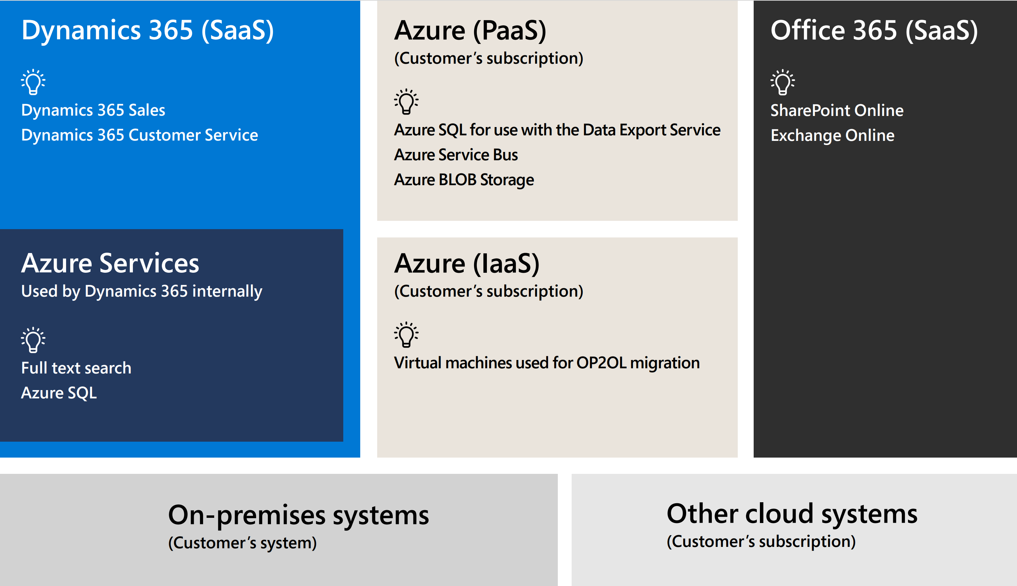
Task: Click SharePoint Online in Office 365 box
Action: pos(836,110)
